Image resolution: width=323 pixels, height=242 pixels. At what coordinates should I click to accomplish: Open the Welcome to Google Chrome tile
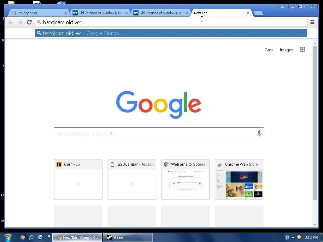185,179
